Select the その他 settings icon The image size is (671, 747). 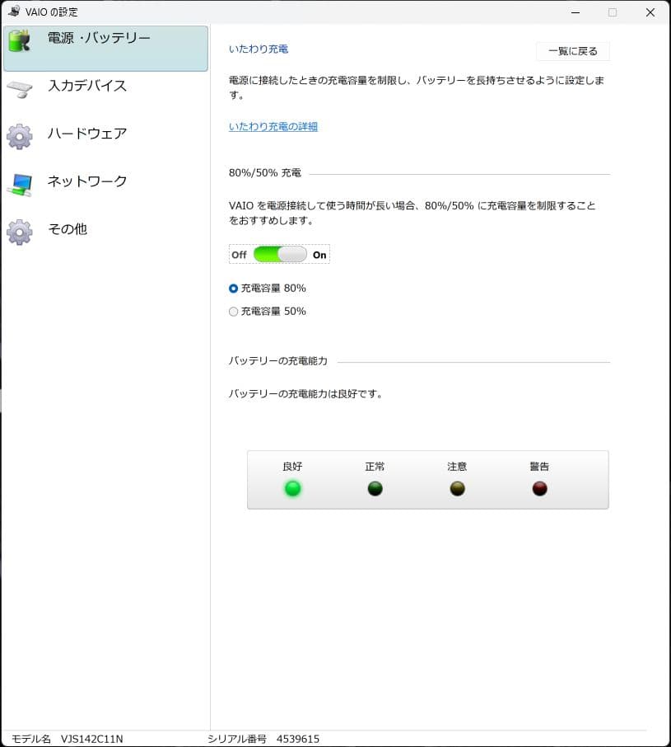[x=18, y=229]
